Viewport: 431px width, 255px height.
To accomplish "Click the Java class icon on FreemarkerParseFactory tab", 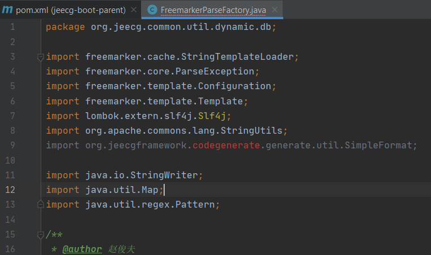I will tap(152, 10).
